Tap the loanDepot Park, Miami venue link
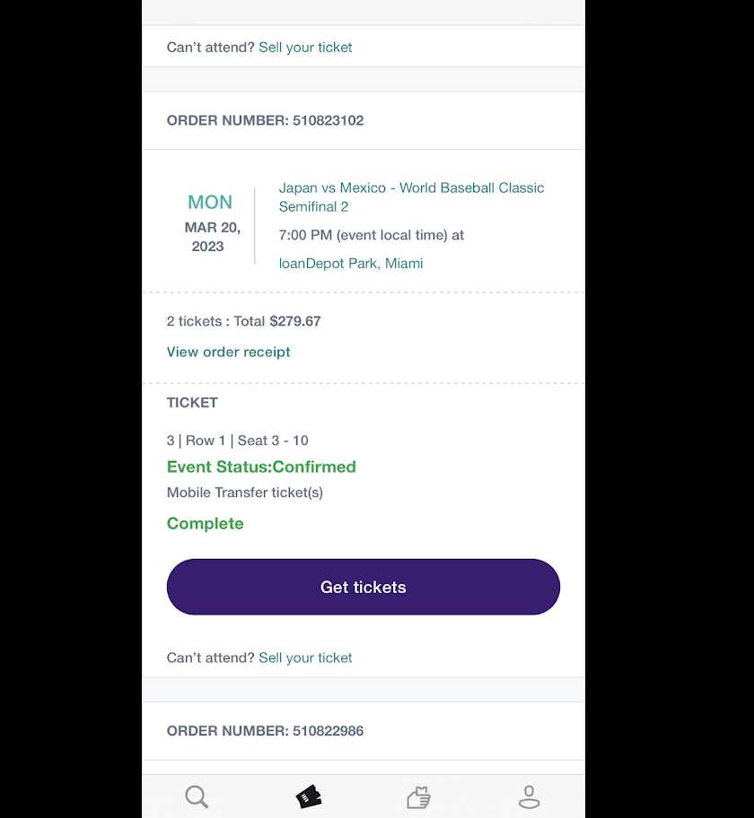754x818 pixels. point(350,264)
